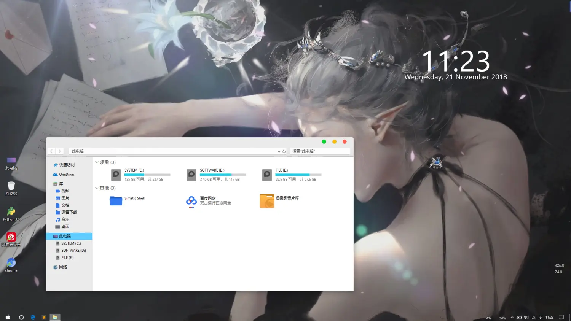Select the 网易云音乐 desktop shortcut
This screenshot has height=321, width=571.
11,240
